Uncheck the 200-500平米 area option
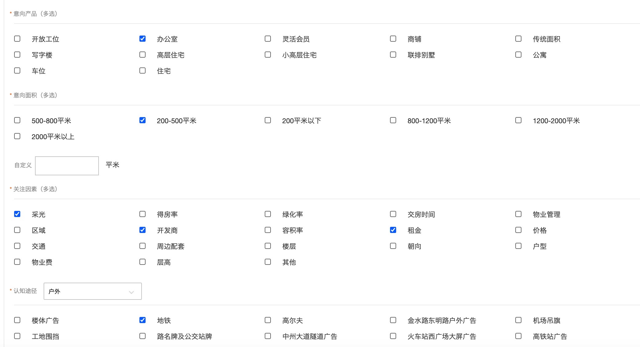640x347 pixels. [142, 120]
